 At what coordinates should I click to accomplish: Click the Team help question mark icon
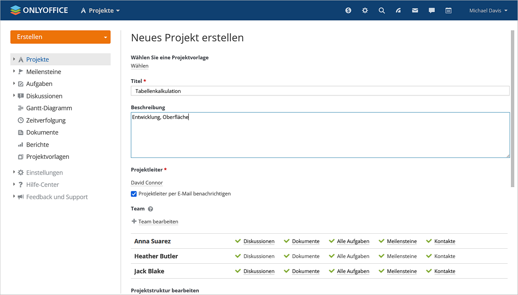pos(150,209)
